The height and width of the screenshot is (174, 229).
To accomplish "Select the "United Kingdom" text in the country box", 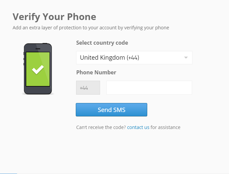I will tap(102, 58).
